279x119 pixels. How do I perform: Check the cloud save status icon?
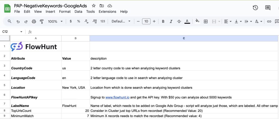coord(110,6)
